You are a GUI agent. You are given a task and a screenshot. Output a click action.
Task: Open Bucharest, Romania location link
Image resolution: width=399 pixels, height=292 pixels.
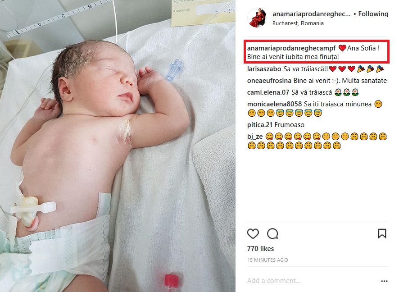[x=298, y=23]
